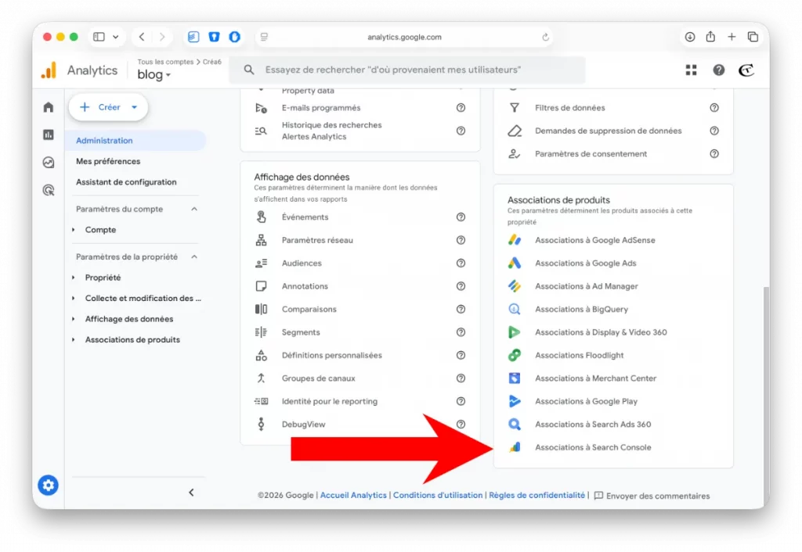Screen dimensions: 802x552
Task: Collapse the Paramètres du compte section
Action: [x=194, y=210]
